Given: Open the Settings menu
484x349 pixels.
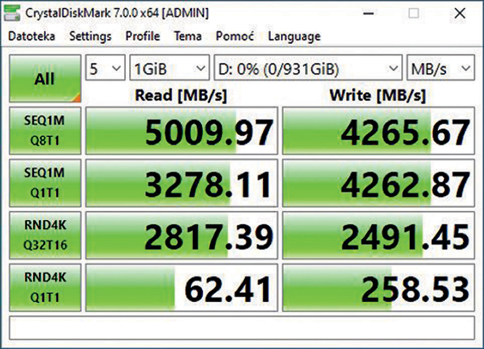Looking at the screenshot, I should [x=90, y=36].
